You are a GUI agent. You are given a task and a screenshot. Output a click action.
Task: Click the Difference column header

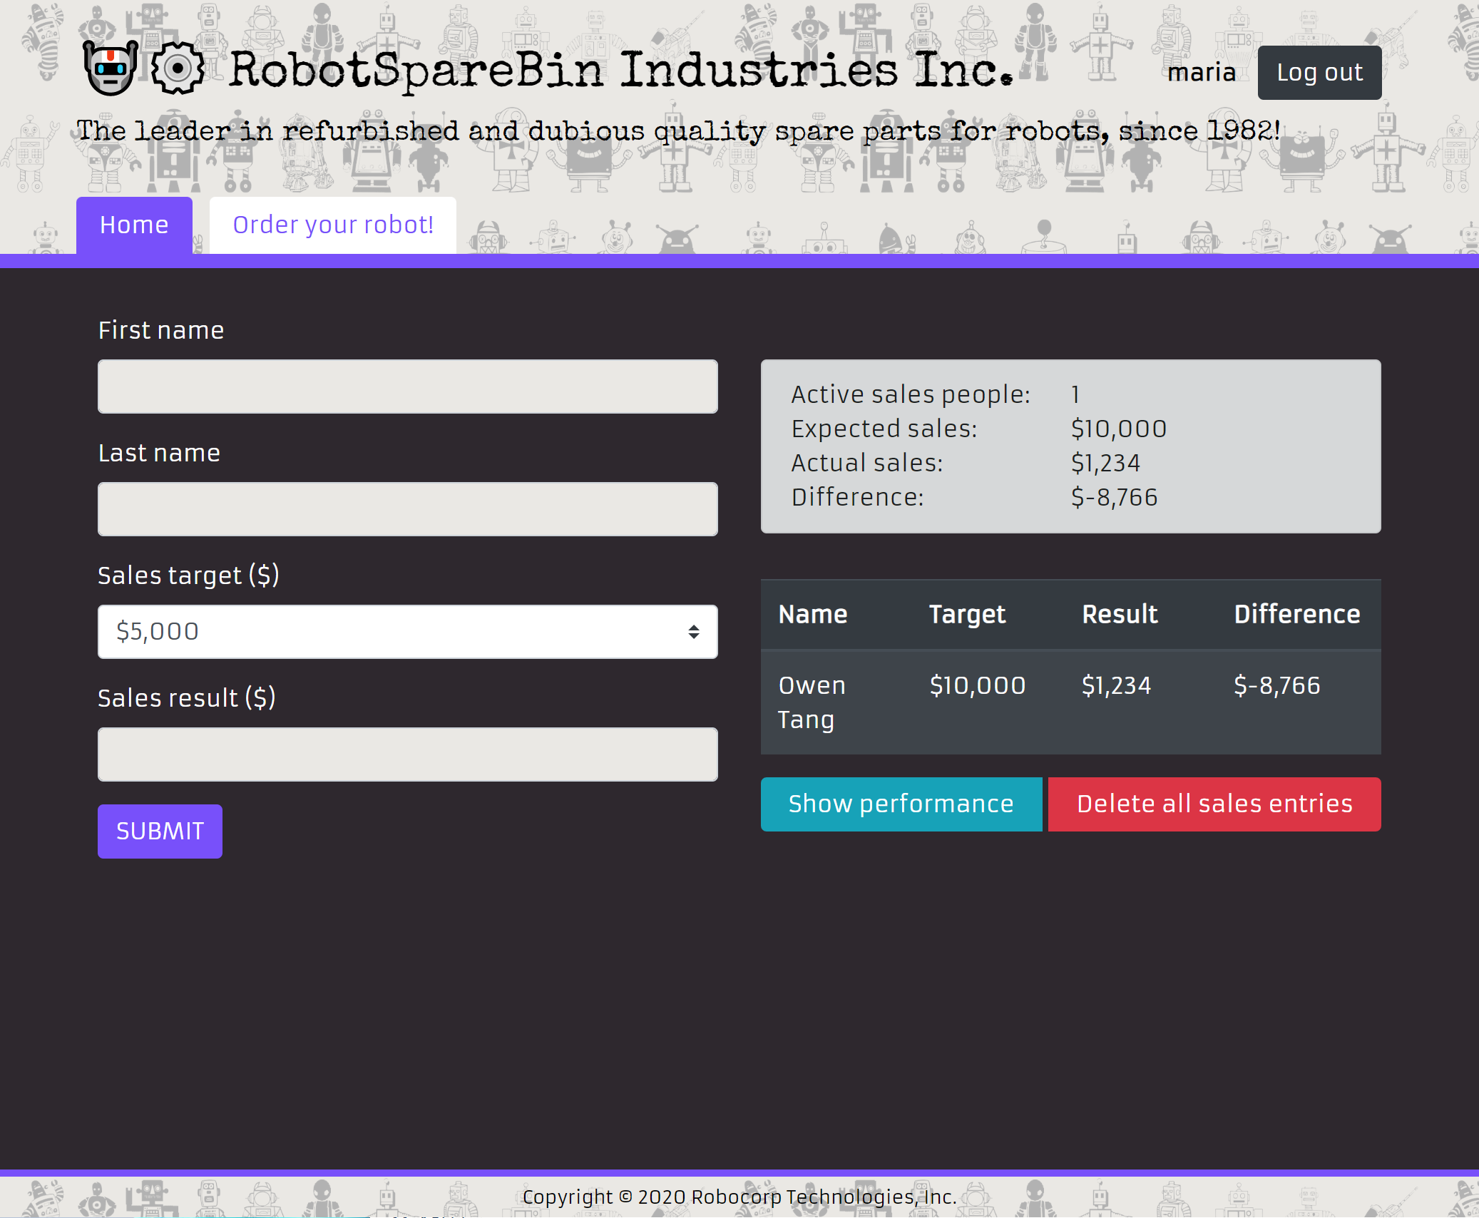point(1296,615)
